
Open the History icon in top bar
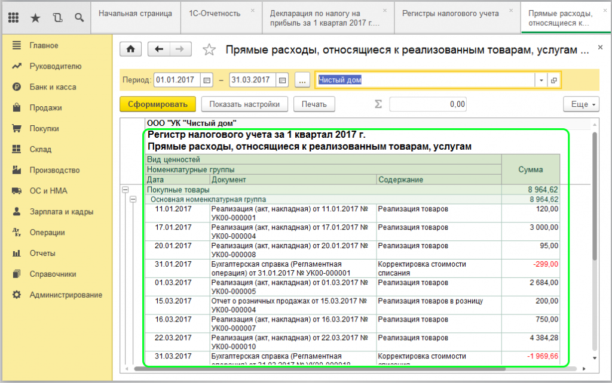click(57, 18)
